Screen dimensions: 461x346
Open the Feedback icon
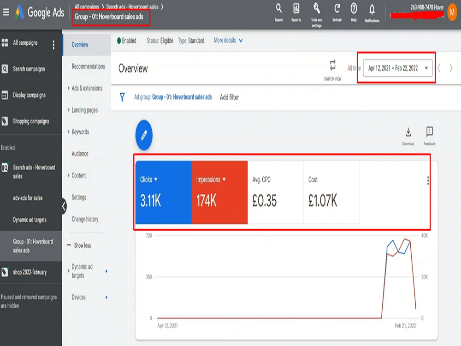pyautogui.click(x=430, y=136)
